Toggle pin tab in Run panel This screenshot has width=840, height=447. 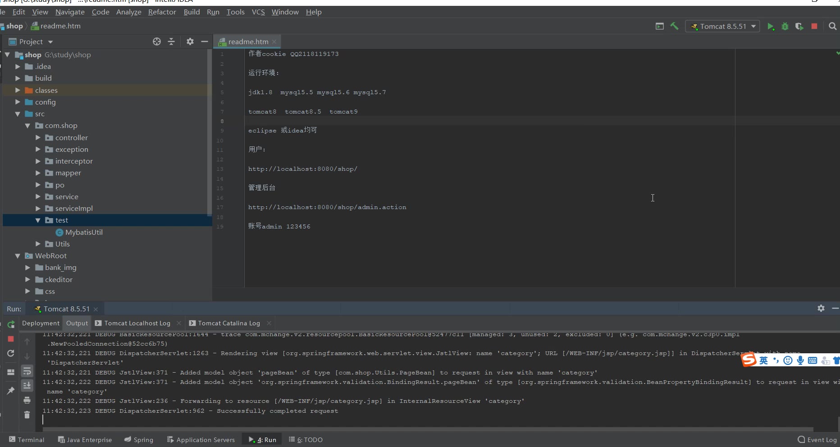coord(11,390)
